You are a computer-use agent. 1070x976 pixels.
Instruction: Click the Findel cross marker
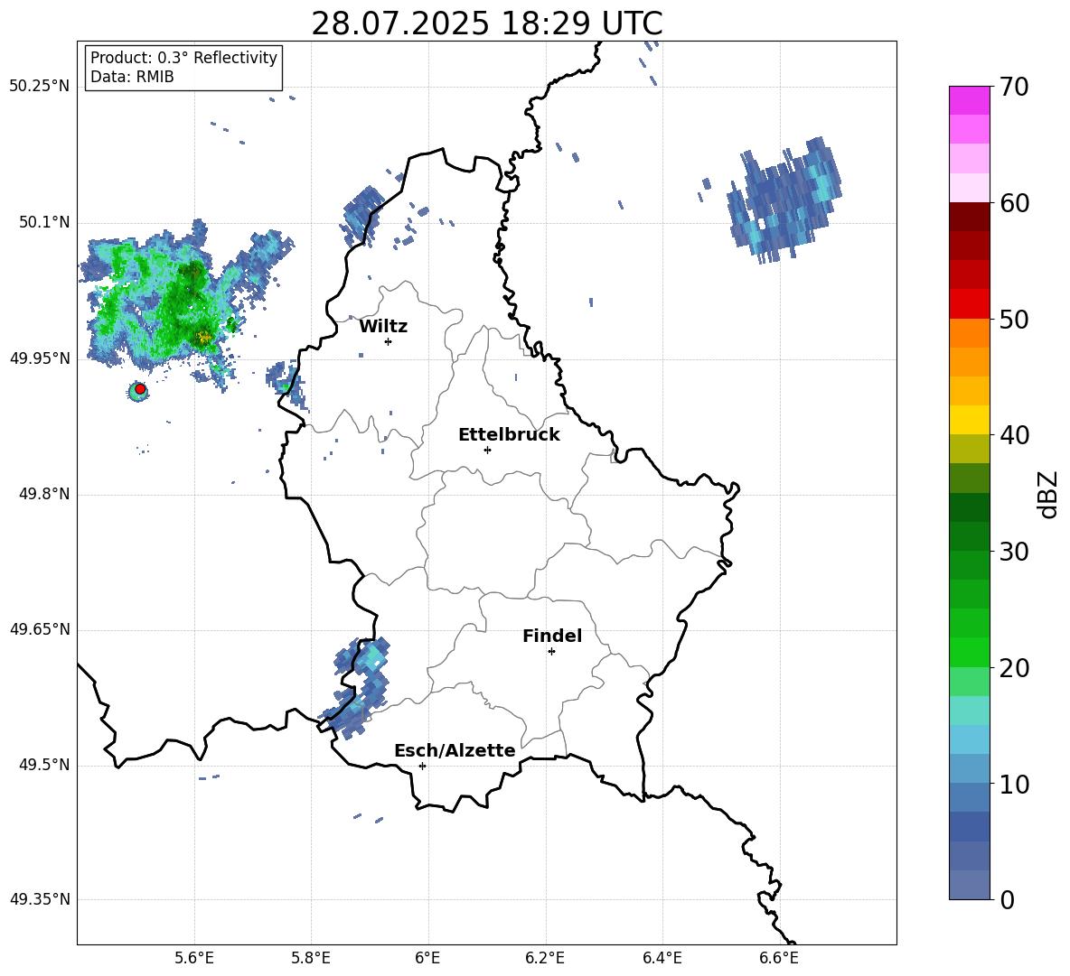[551, 652]
